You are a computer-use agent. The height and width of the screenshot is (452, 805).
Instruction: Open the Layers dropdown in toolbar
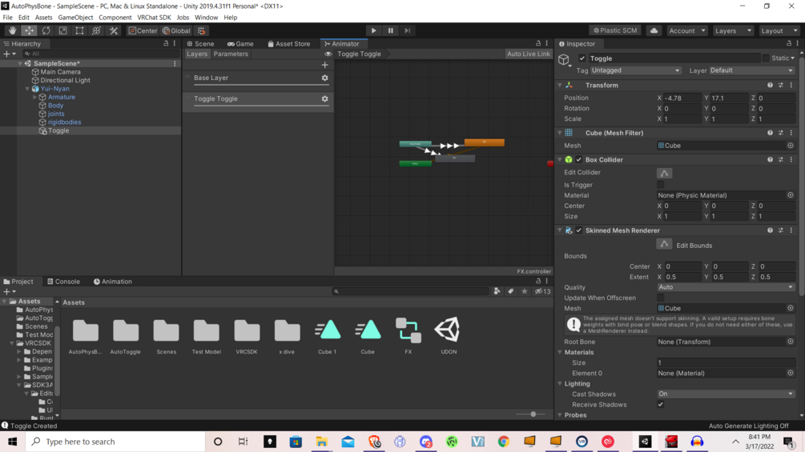[x=733, y=30]
